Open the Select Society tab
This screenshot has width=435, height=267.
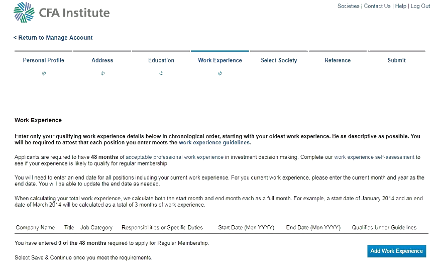(x=279, y=60)
